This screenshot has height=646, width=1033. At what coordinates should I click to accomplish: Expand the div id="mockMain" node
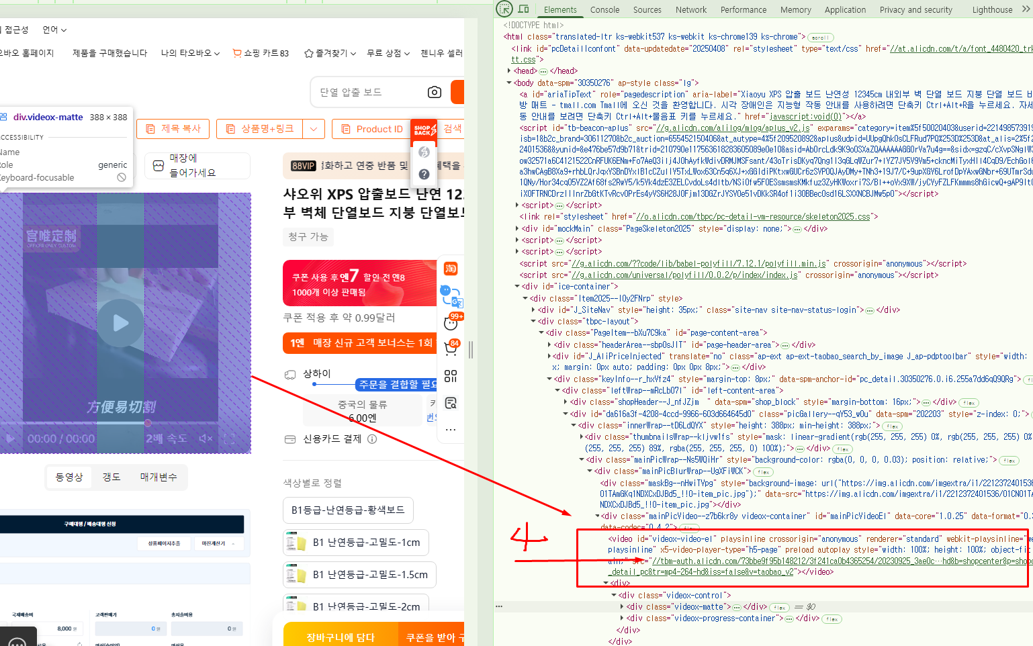[516, 229]
